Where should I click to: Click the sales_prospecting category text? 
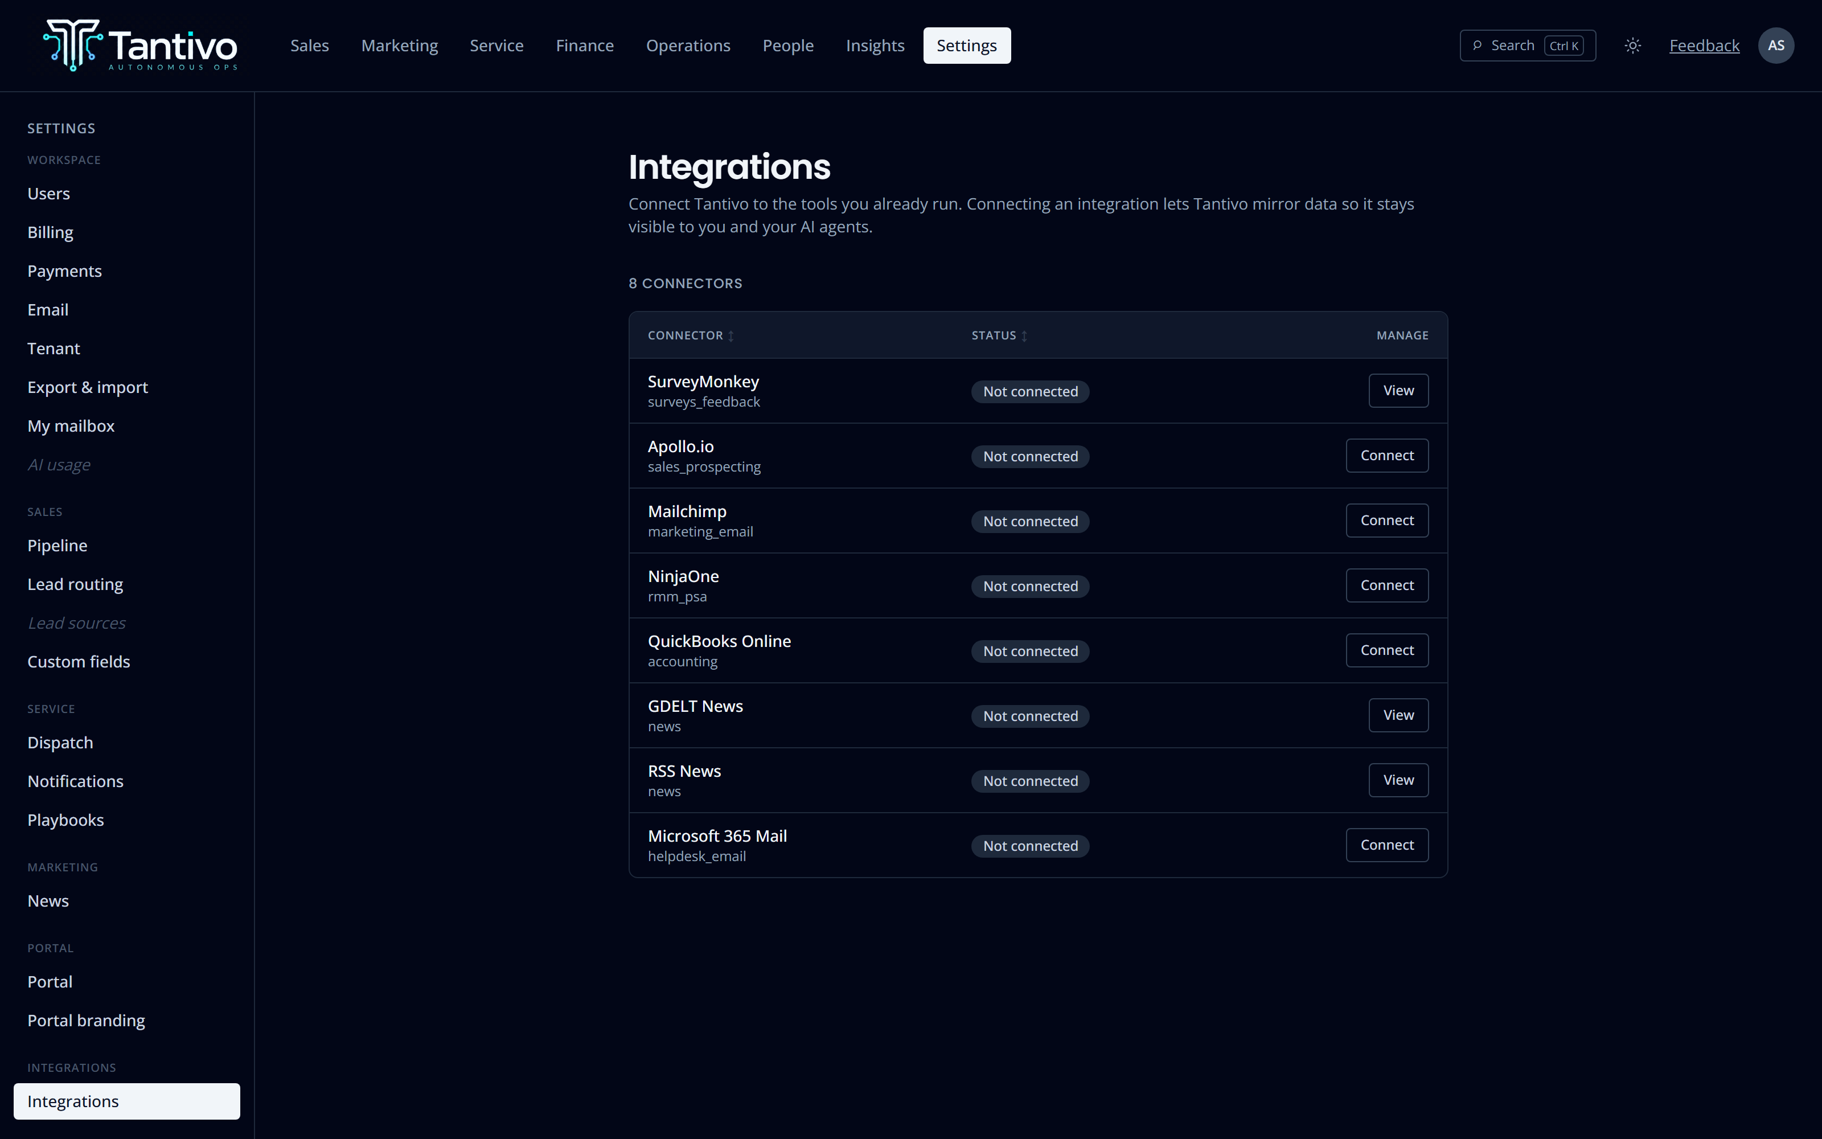point(704,467)
